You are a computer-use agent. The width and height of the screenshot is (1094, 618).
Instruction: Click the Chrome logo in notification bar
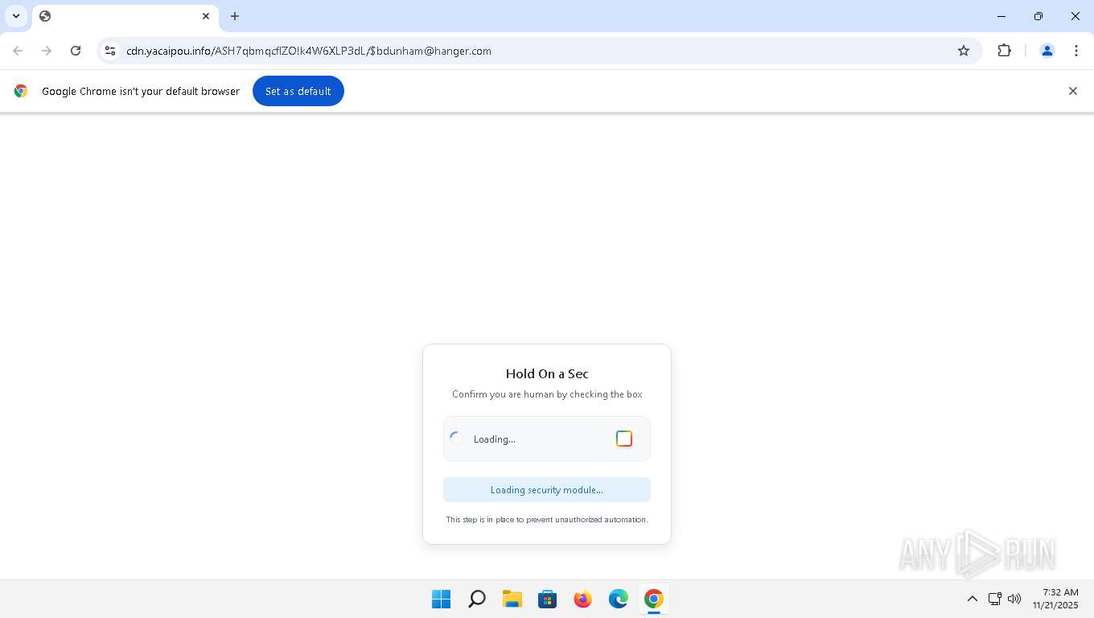coord(21,91)
